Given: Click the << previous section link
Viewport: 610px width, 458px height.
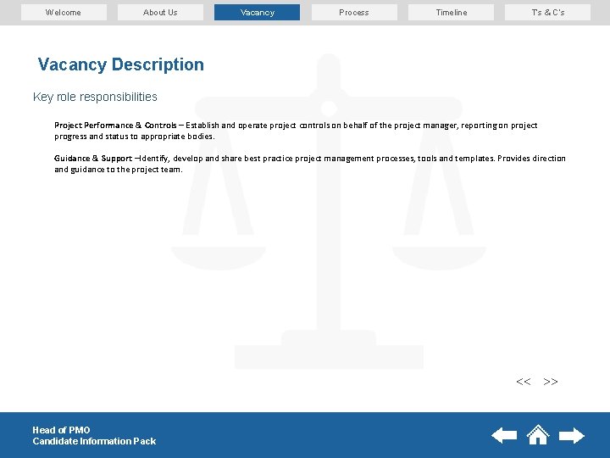Looking at the screenshot, I should (524, 382).
